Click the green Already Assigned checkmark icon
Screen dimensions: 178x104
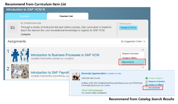(146, 78)
